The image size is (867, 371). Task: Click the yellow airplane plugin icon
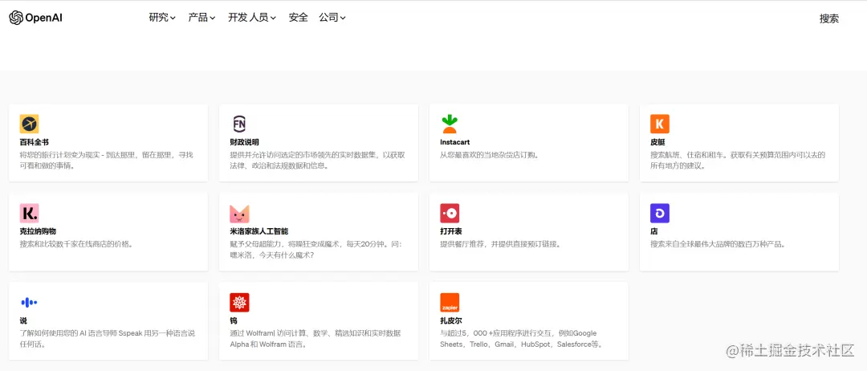(30, 124)
